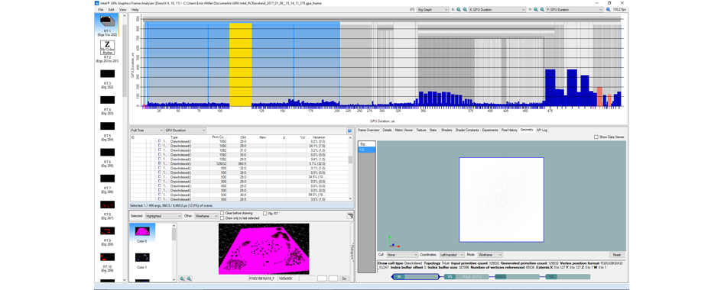The width and height of the screenshot is (724, 290).
Task: Sort erg table by Variance column
Action: pos(319,137)
